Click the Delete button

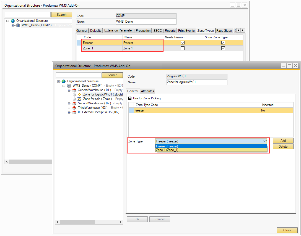(283, 147)
